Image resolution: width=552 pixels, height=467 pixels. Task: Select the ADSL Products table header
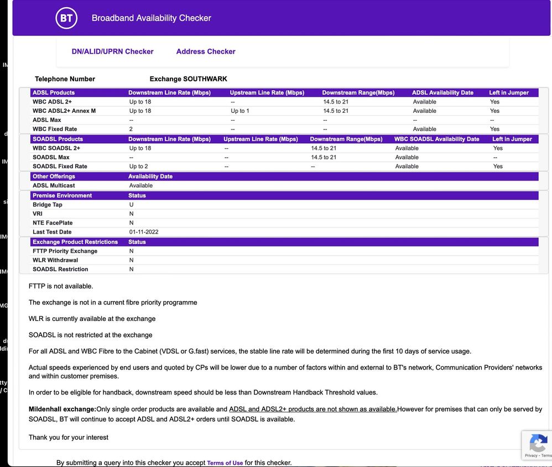(x=54, y=93)
